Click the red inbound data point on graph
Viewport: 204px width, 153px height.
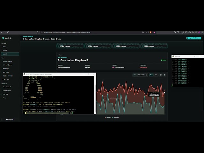163,96
